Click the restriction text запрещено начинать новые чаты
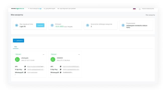Screen dimensions: 166x93 coord(137,27)
